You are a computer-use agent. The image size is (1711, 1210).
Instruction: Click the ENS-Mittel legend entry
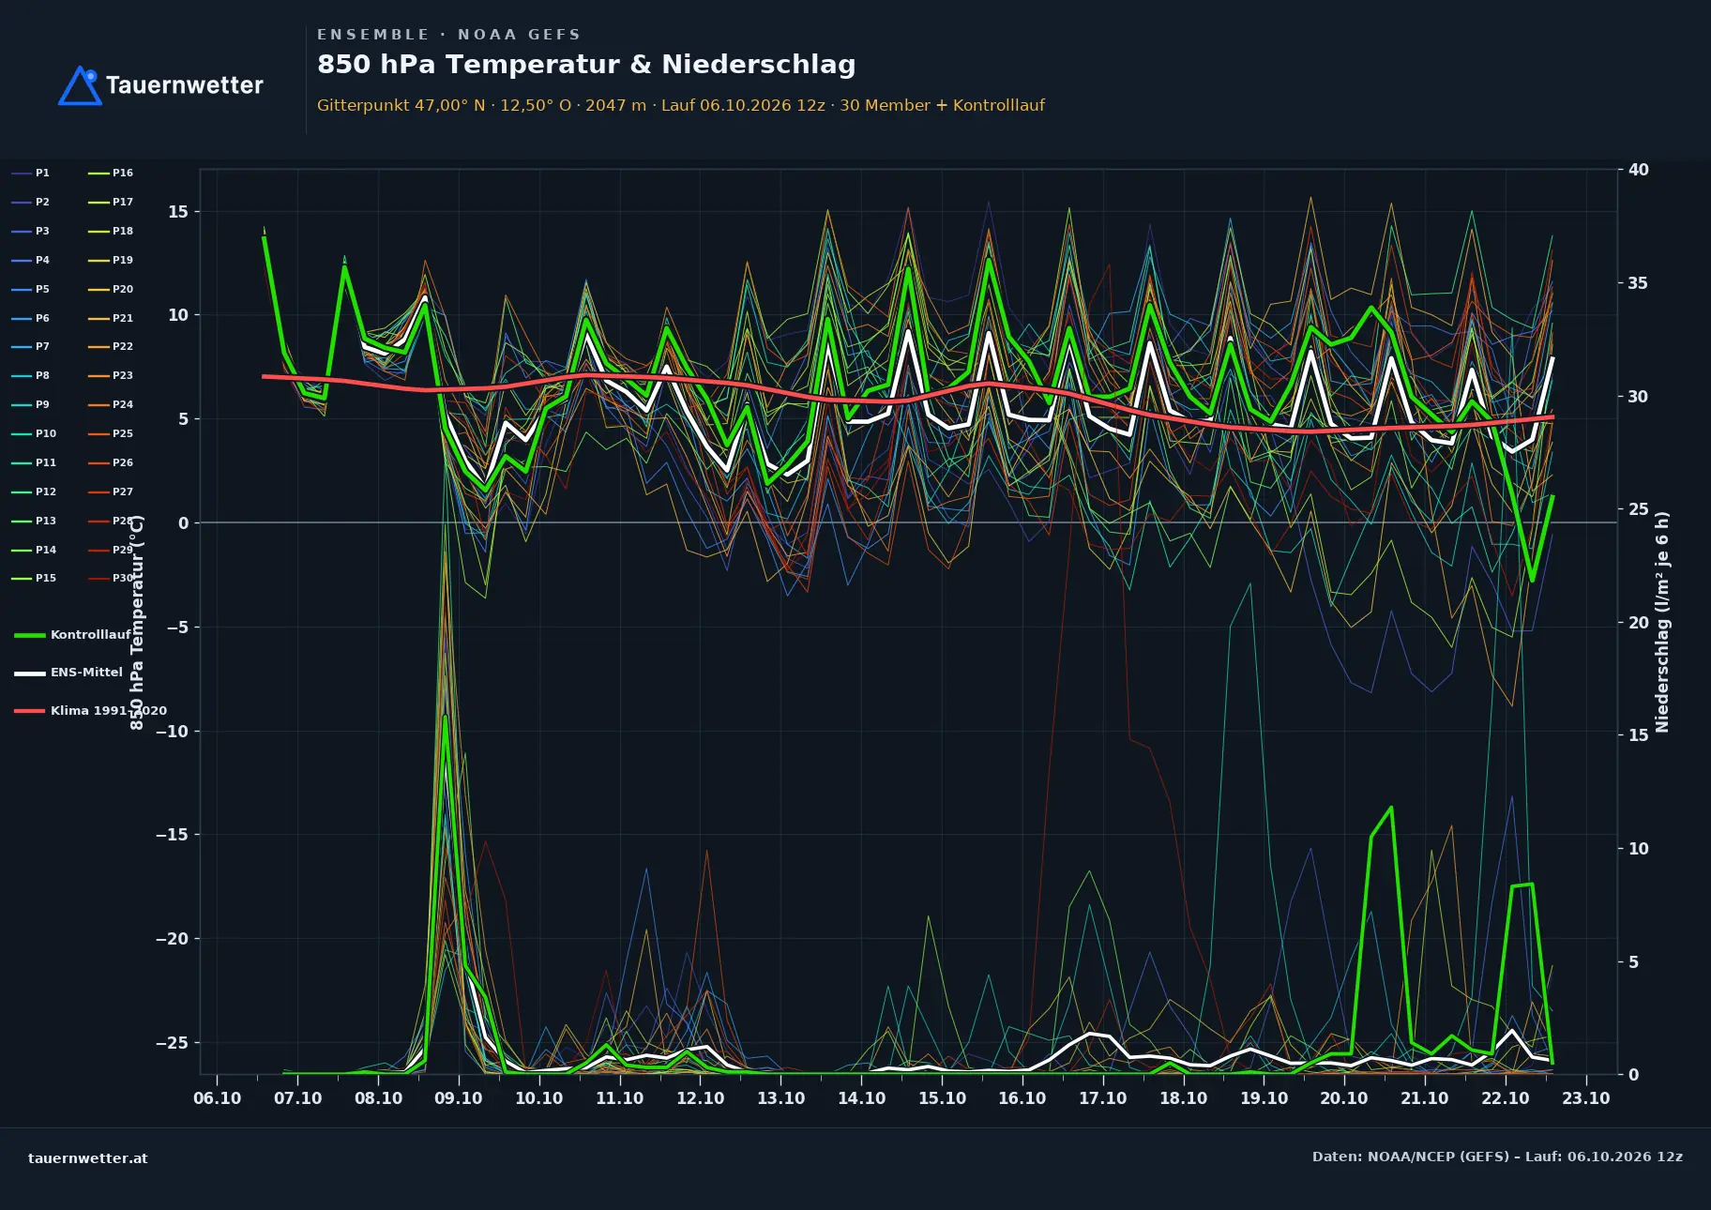point(68,673)
